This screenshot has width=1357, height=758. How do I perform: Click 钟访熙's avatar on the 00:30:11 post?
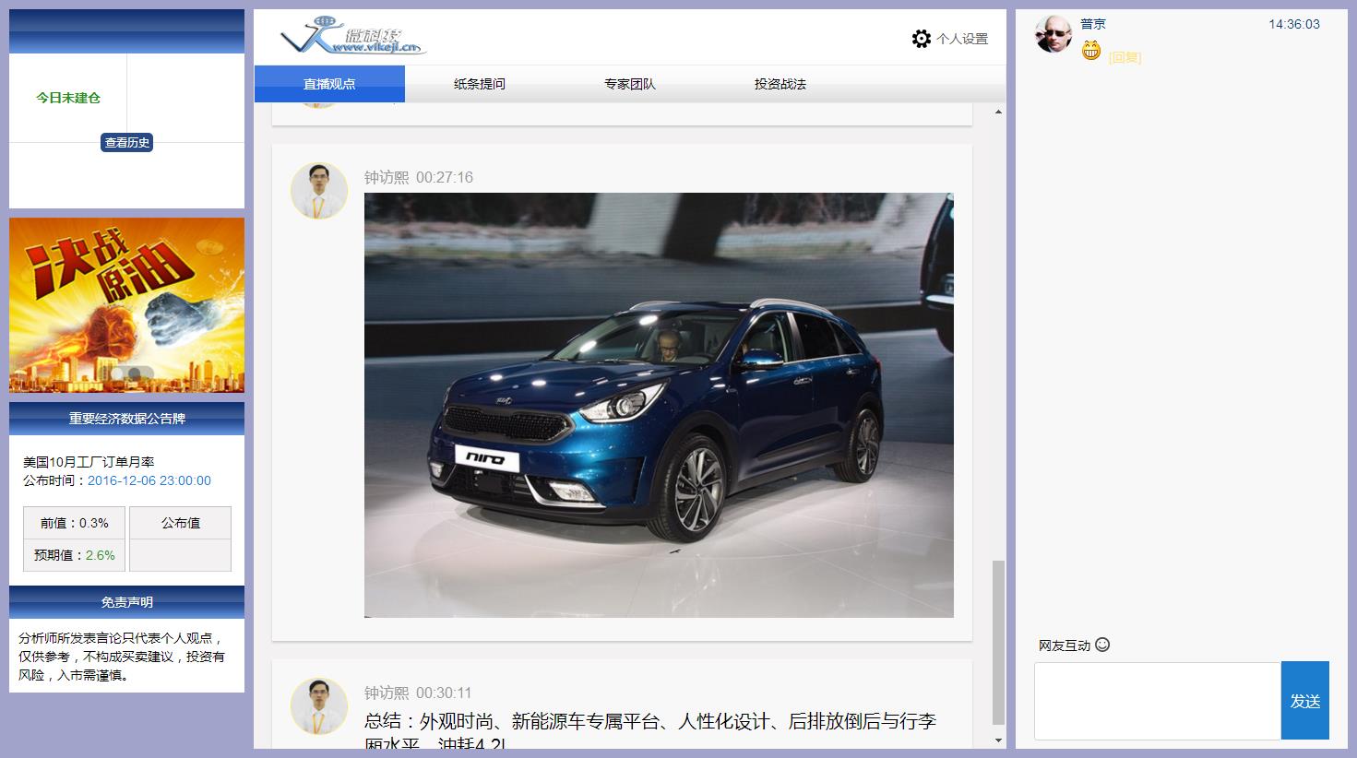[318, 705]
